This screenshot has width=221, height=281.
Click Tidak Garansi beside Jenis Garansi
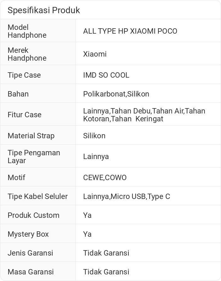(x=106, y=253)
